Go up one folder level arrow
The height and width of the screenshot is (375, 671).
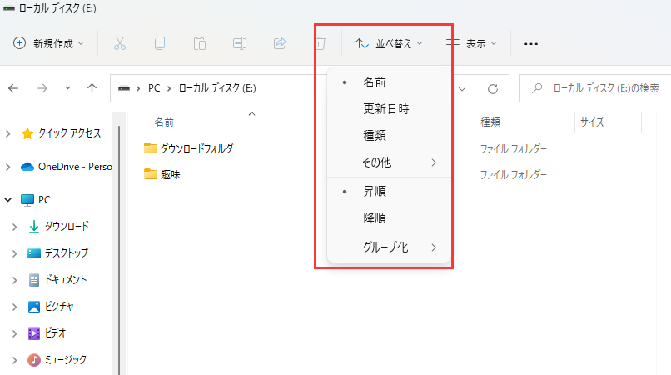[x=92, y=88]
